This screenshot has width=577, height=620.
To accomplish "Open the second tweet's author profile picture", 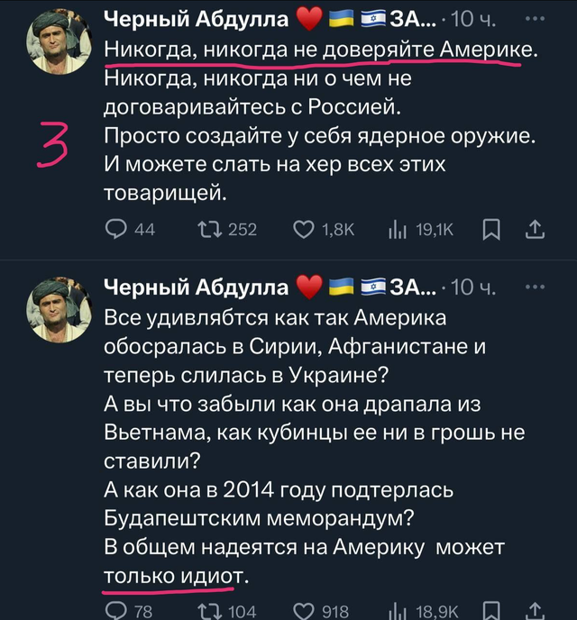I will 59,310.
